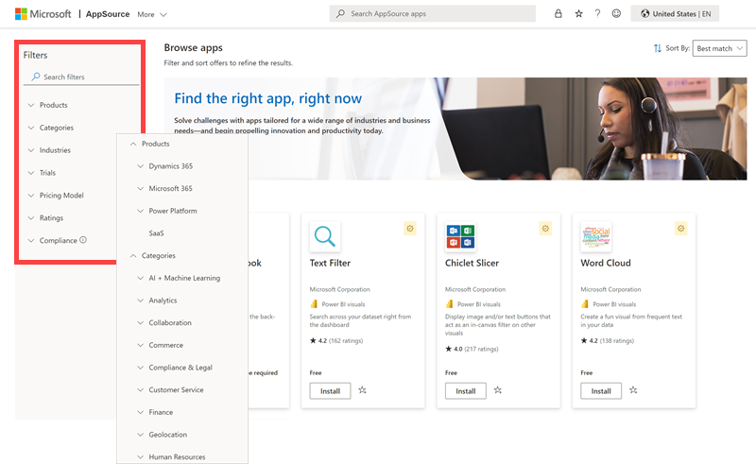Click Power BI visuals icon on Word Cloud card
This screenshot has height=464, width=756.
point(585,304)
